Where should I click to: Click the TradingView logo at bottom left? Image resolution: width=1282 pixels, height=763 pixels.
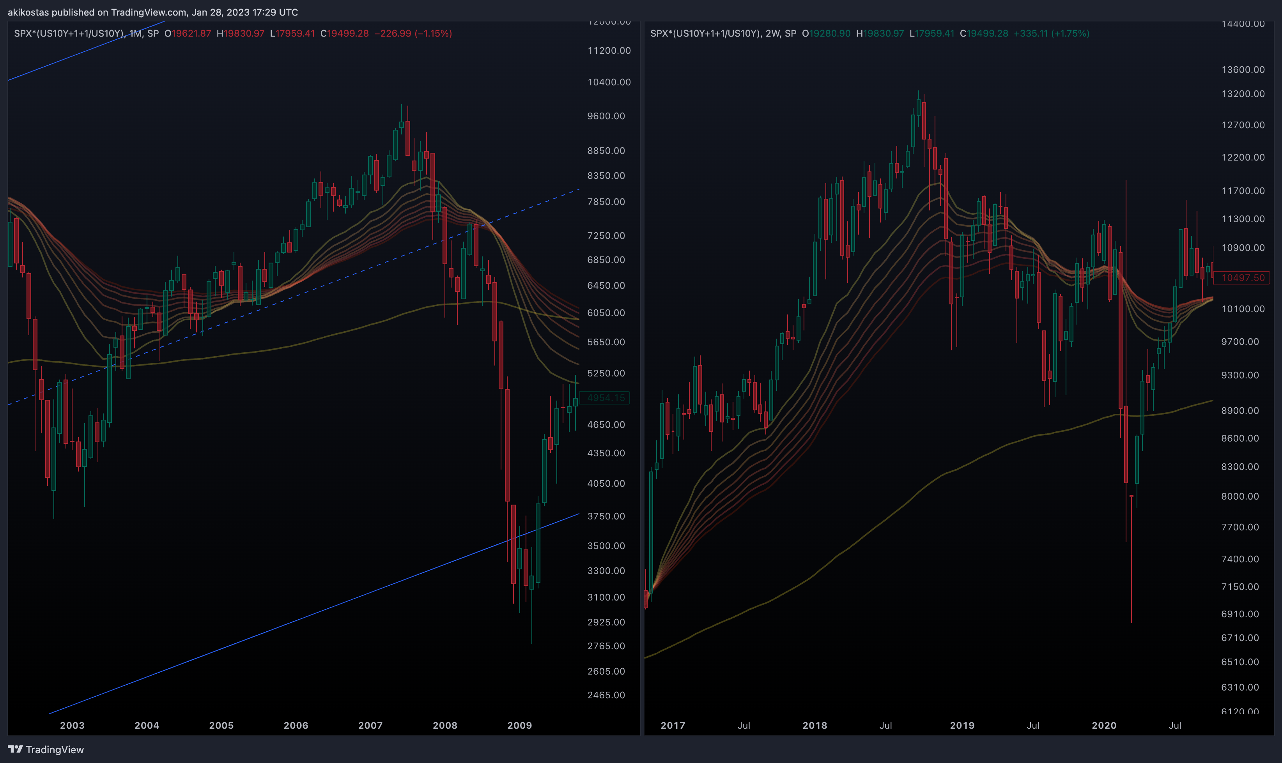(46, 749)
